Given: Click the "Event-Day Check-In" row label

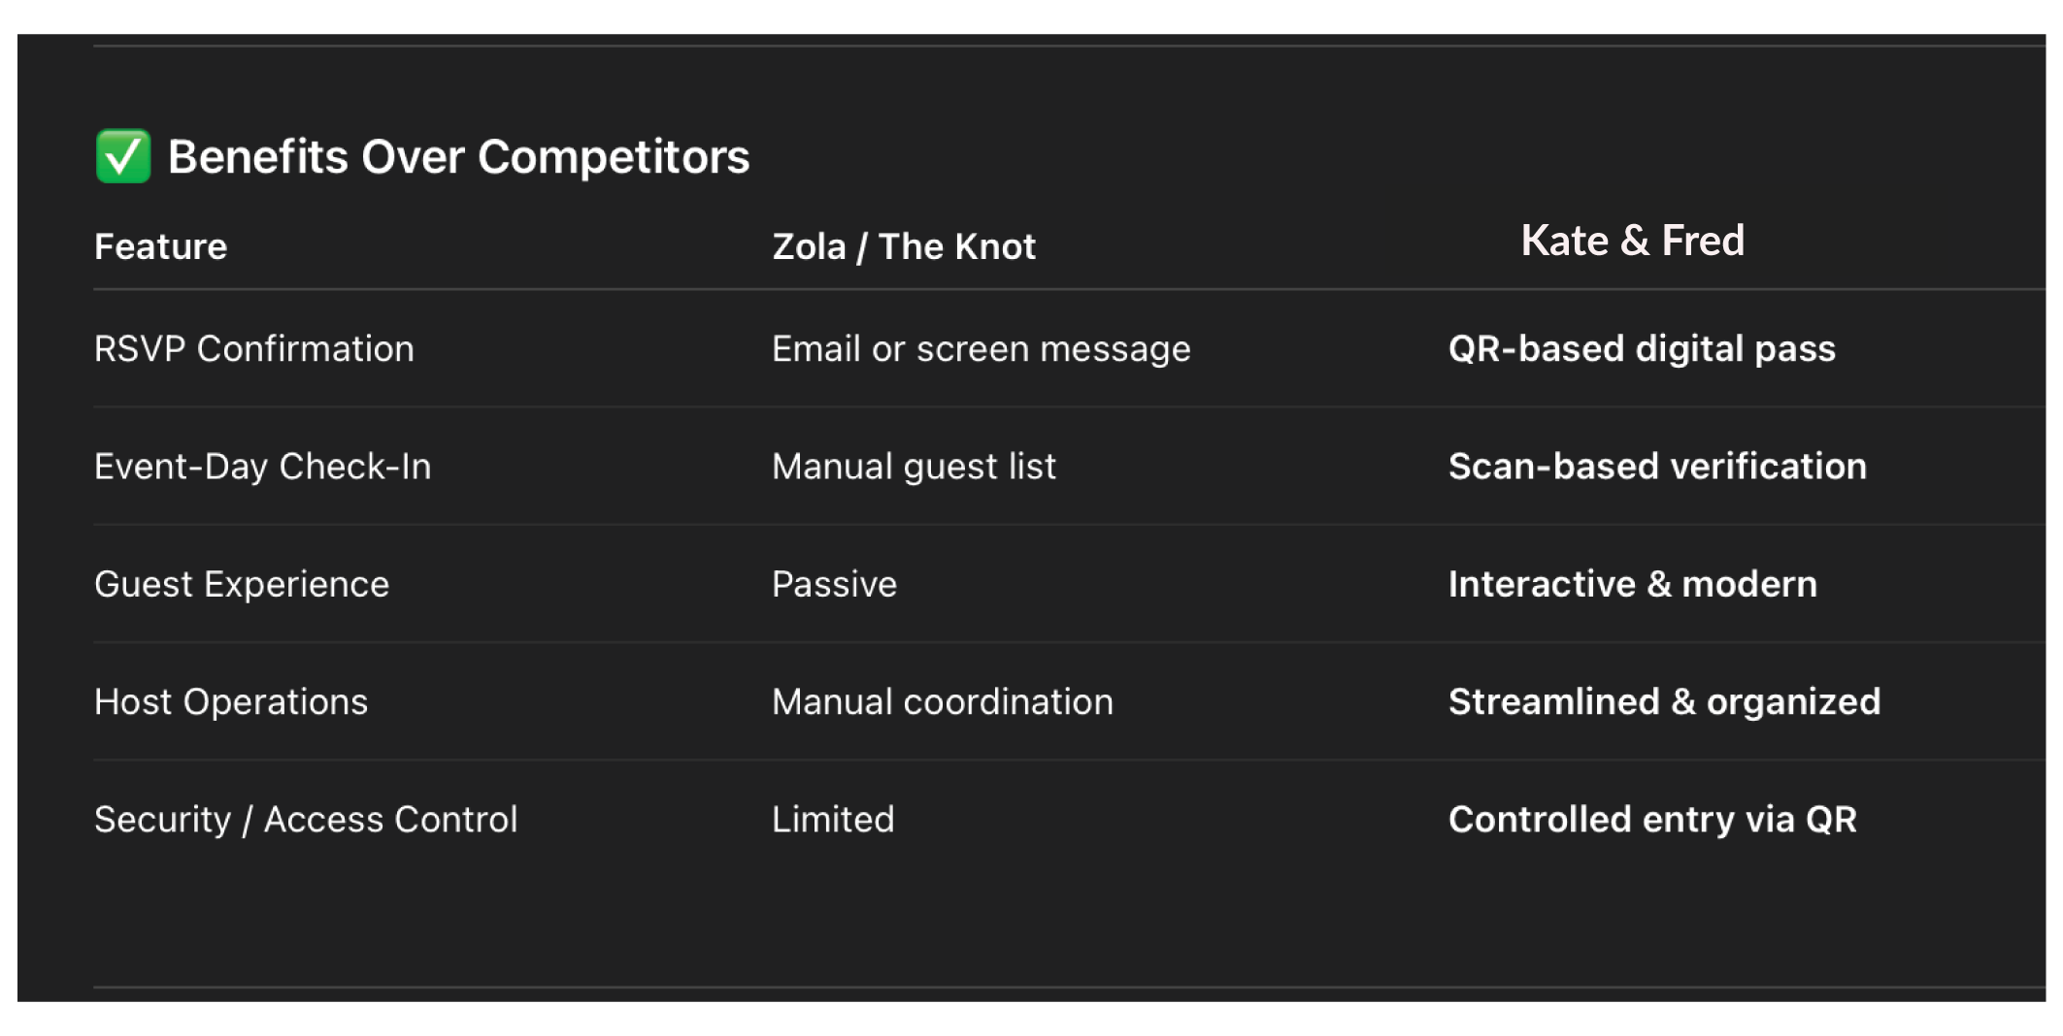Looking at the screenshot, I should 262,467.
